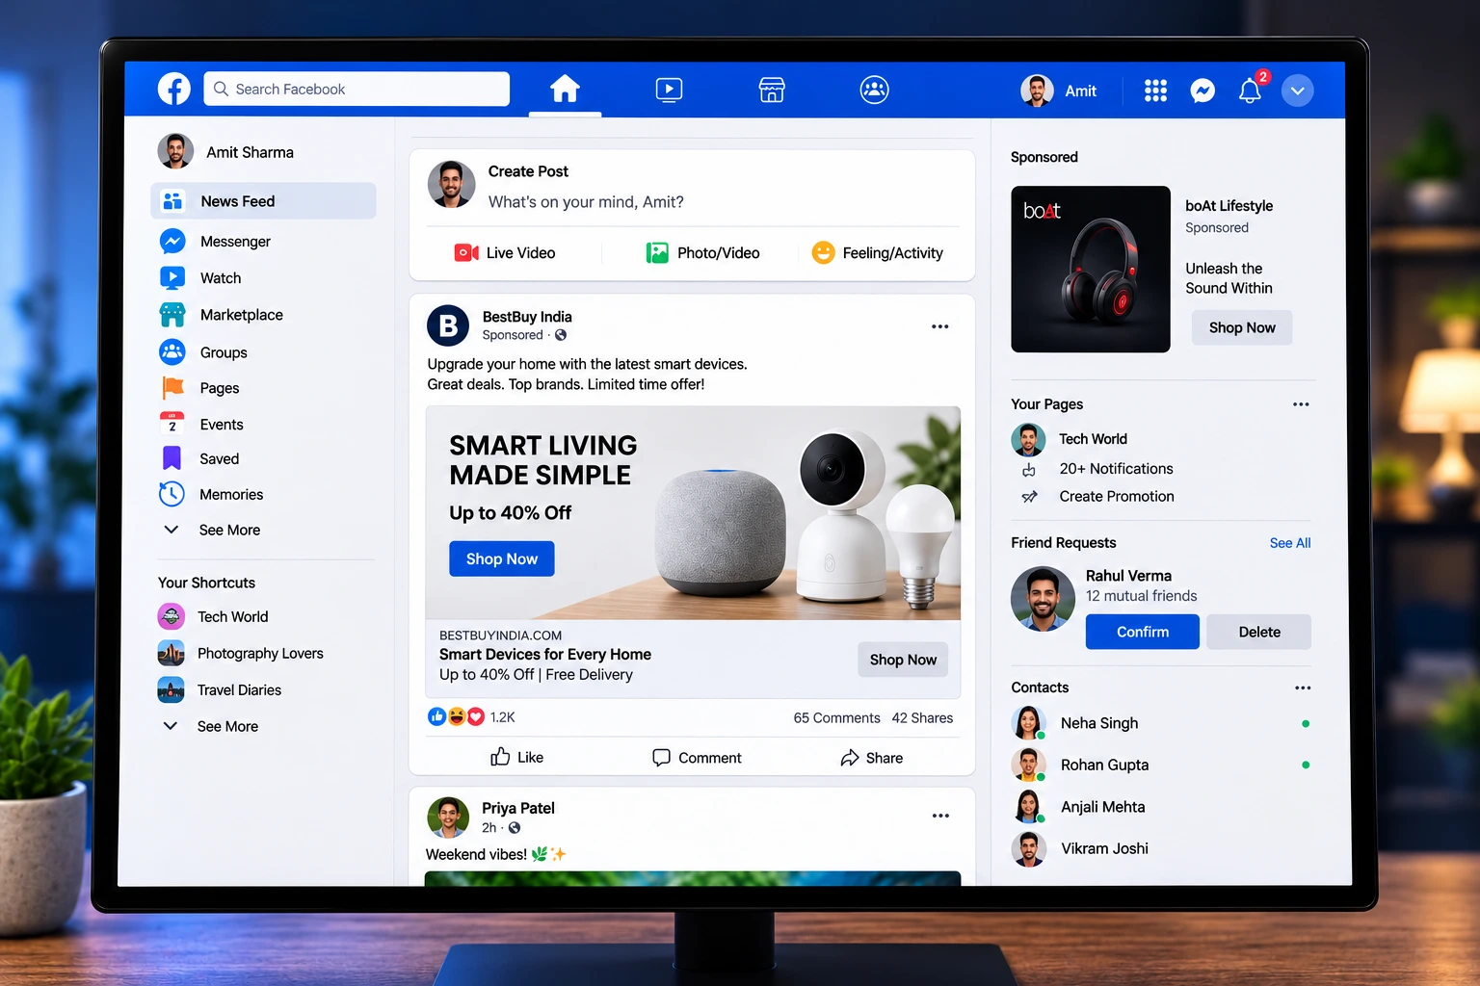Click the Create Promotion megaphone icon
Viewport: 1480px width, 986px height.
pos(1029,497)
